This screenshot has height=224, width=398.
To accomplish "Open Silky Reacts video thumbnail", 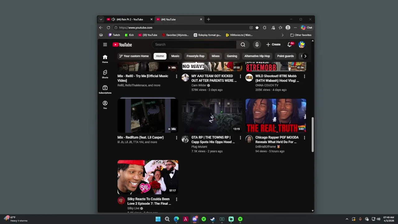I will click(148, 177).
